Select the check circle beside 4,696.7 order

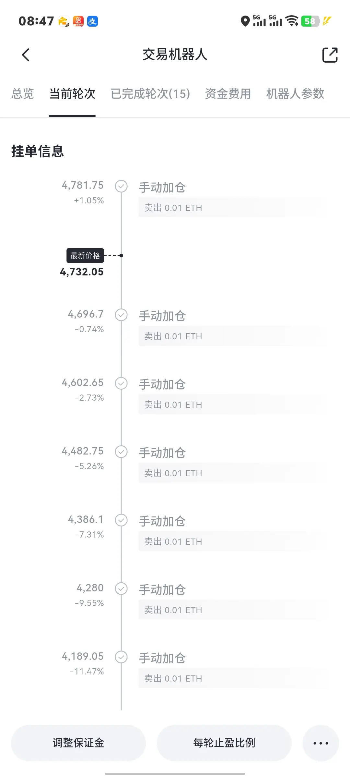click(121, 315)
